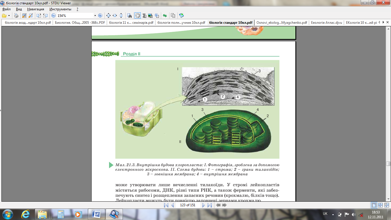Click the 123 of 151 page field
391x220 pixels.
point(188,205)
